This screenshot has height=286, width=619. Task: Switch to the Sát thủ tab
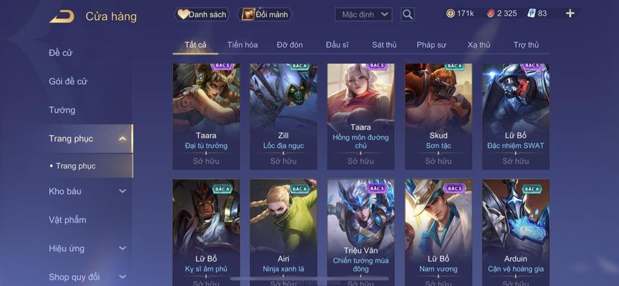tap(384, 45)
